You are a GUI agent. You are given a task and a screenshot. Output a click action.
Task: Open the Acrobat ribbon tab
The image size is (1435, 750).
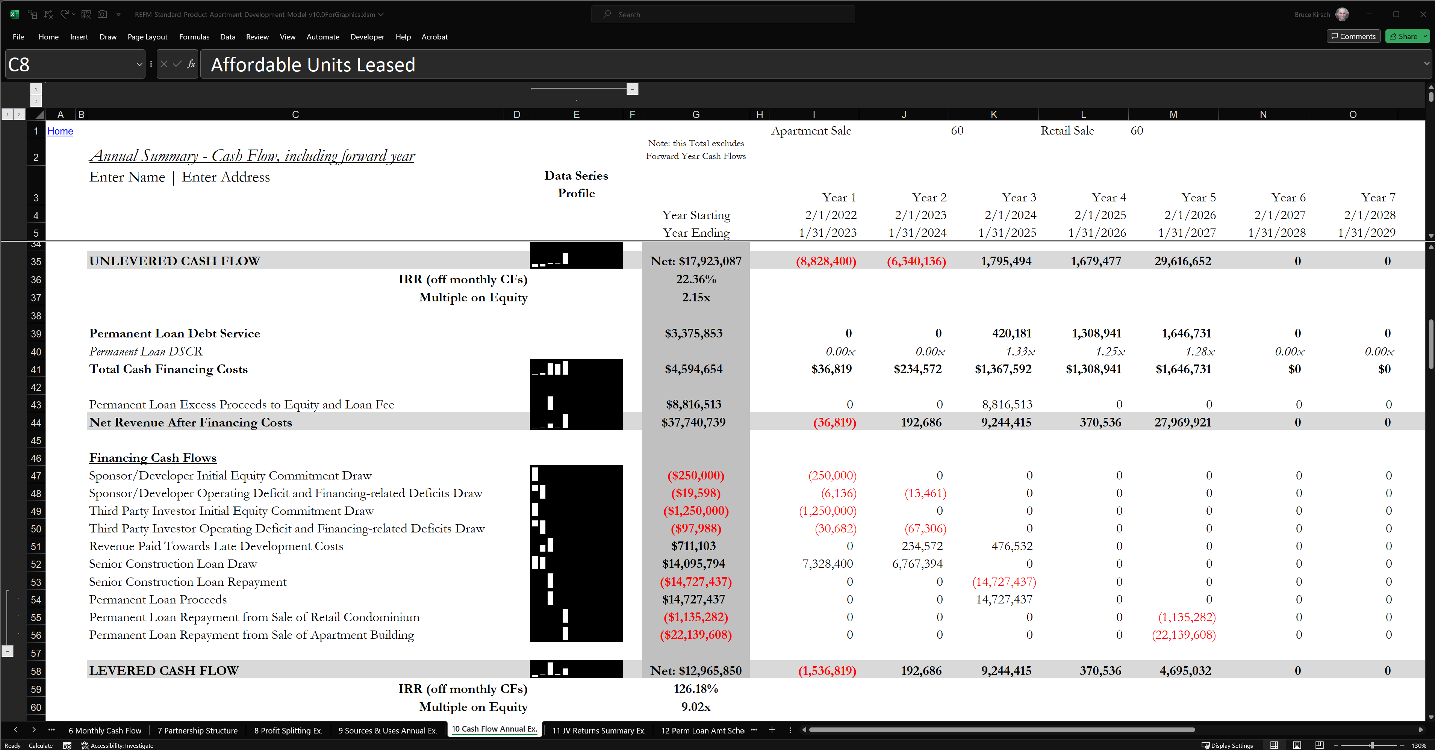(434, 37)
